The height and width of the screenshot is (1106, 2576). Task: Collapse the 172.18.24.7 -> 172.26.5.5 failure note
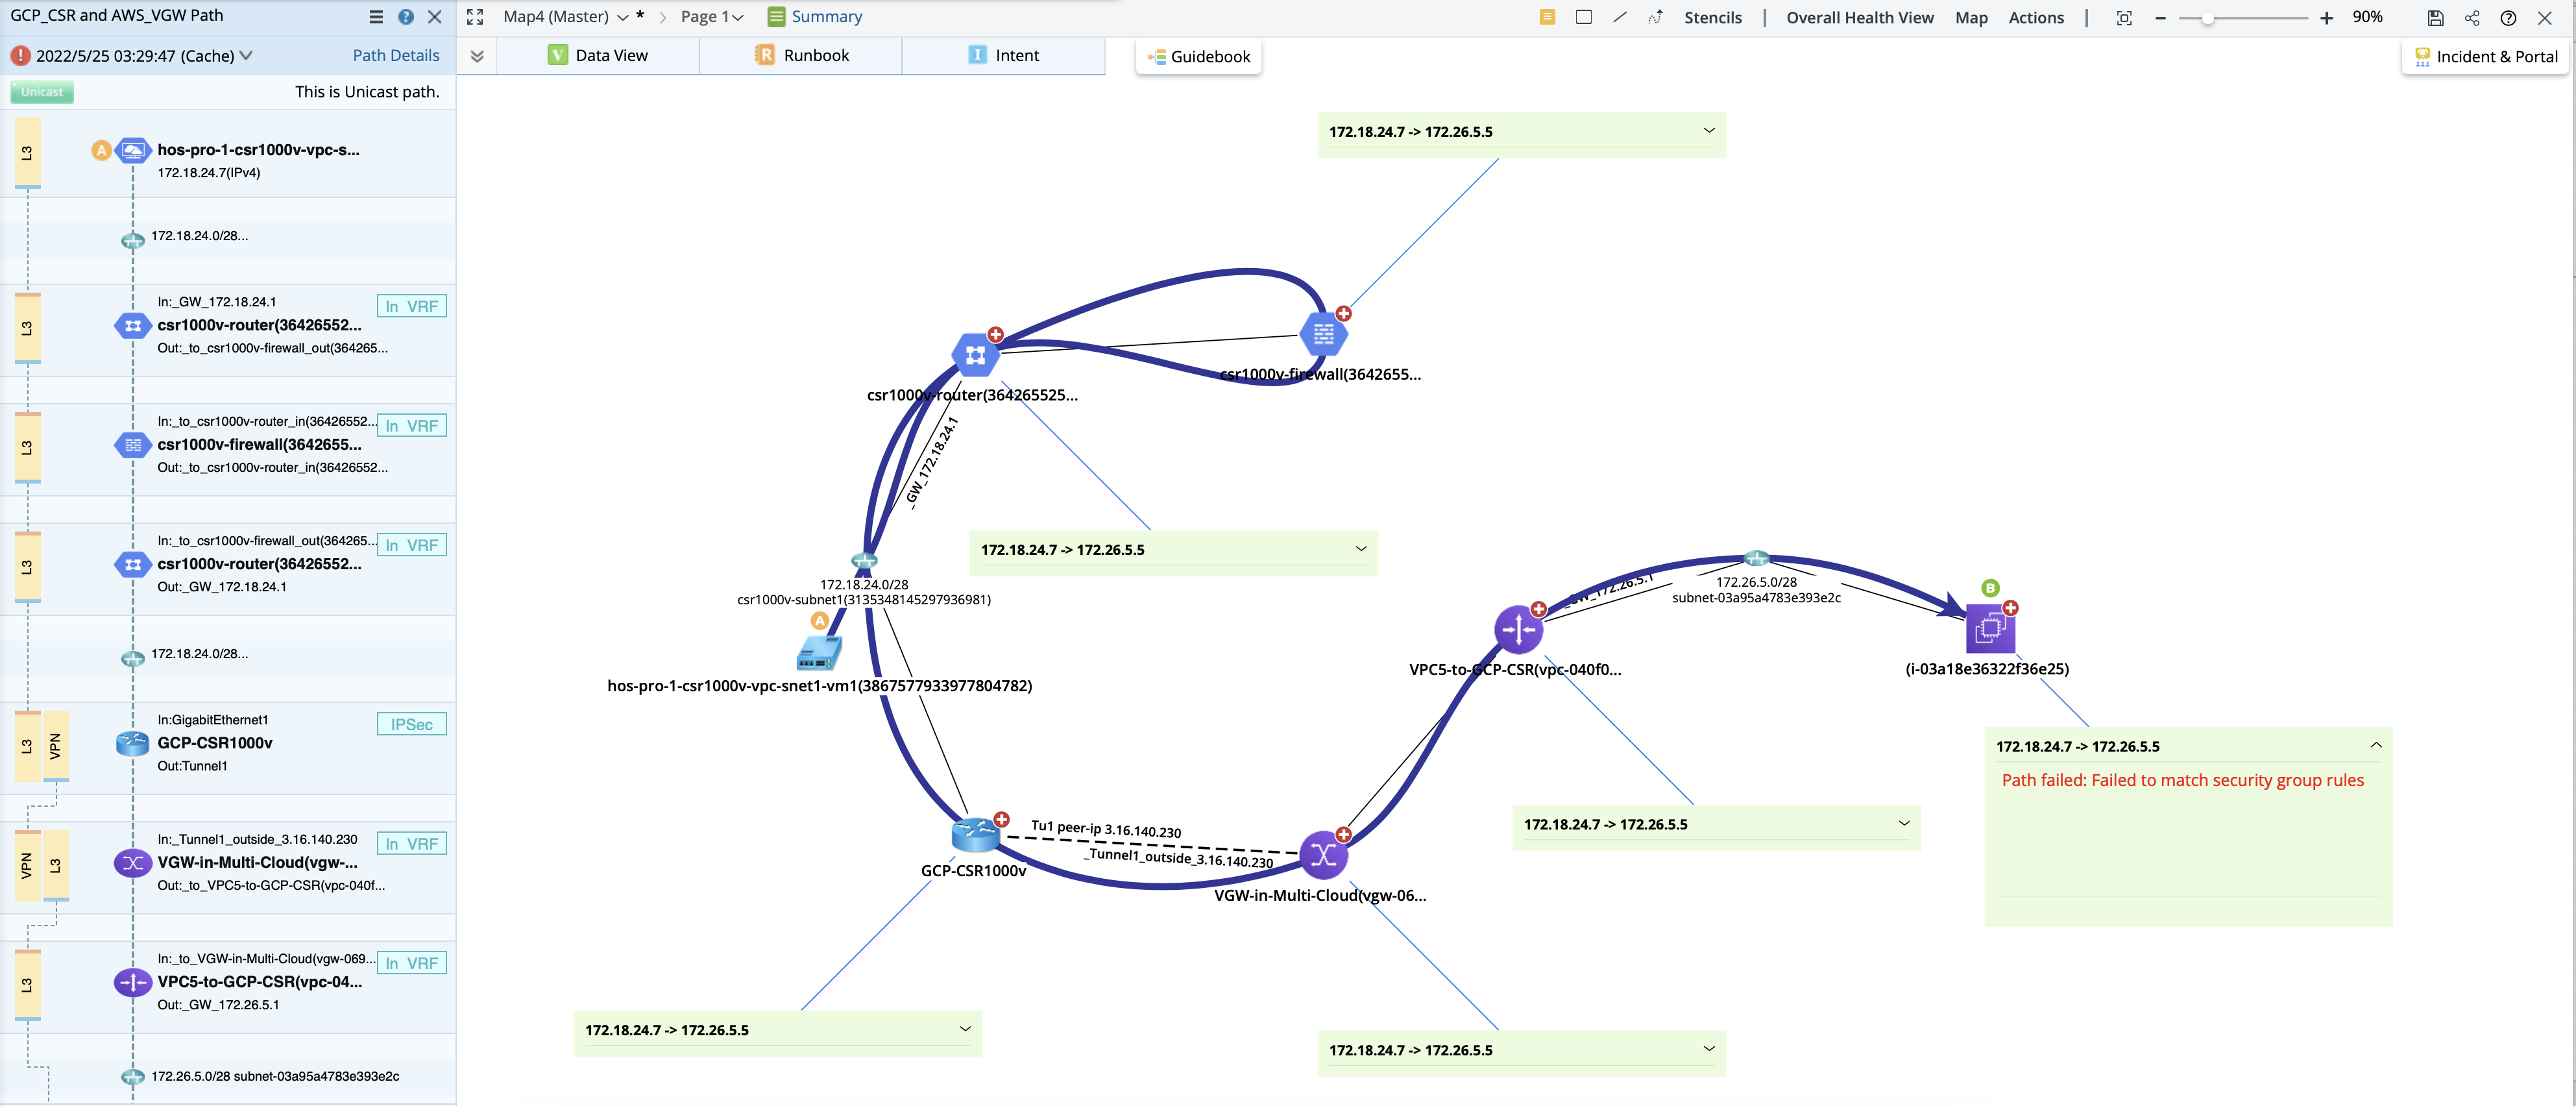2377,744
